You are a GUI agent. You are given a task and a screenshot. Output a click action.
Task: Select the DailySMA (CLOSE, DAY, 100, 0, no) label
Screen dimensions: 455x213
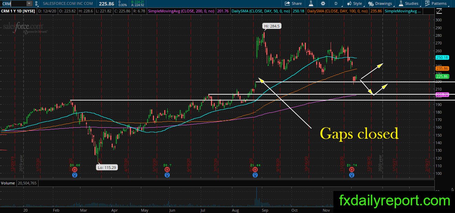pyautogui.click(x=337, y=11)
